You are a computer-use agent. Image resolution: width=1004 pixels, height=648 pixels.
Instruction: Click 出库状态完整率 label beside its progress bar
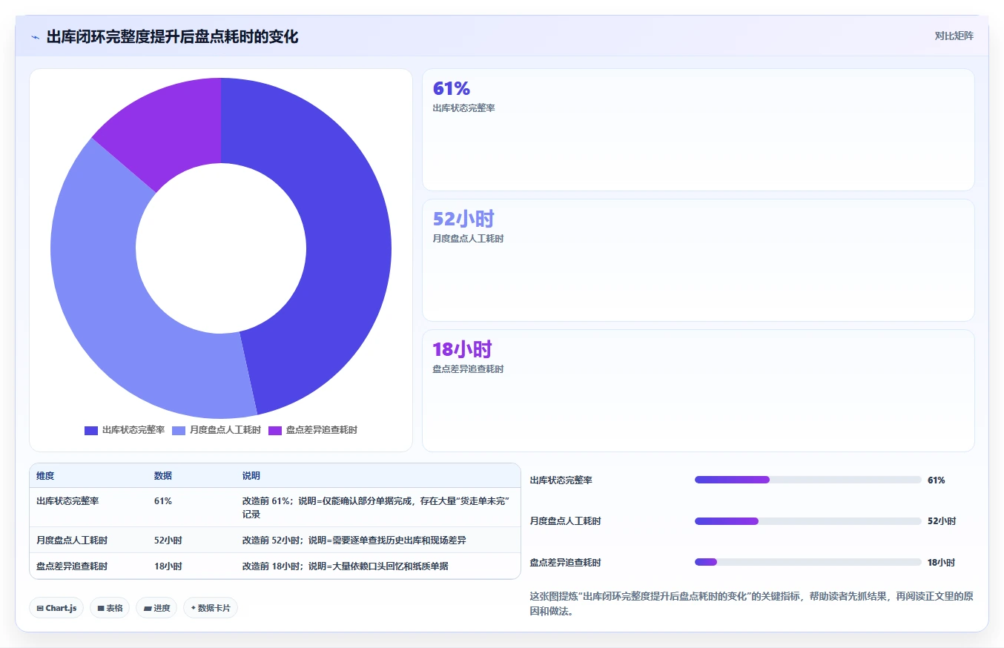[x=561, y=480]
